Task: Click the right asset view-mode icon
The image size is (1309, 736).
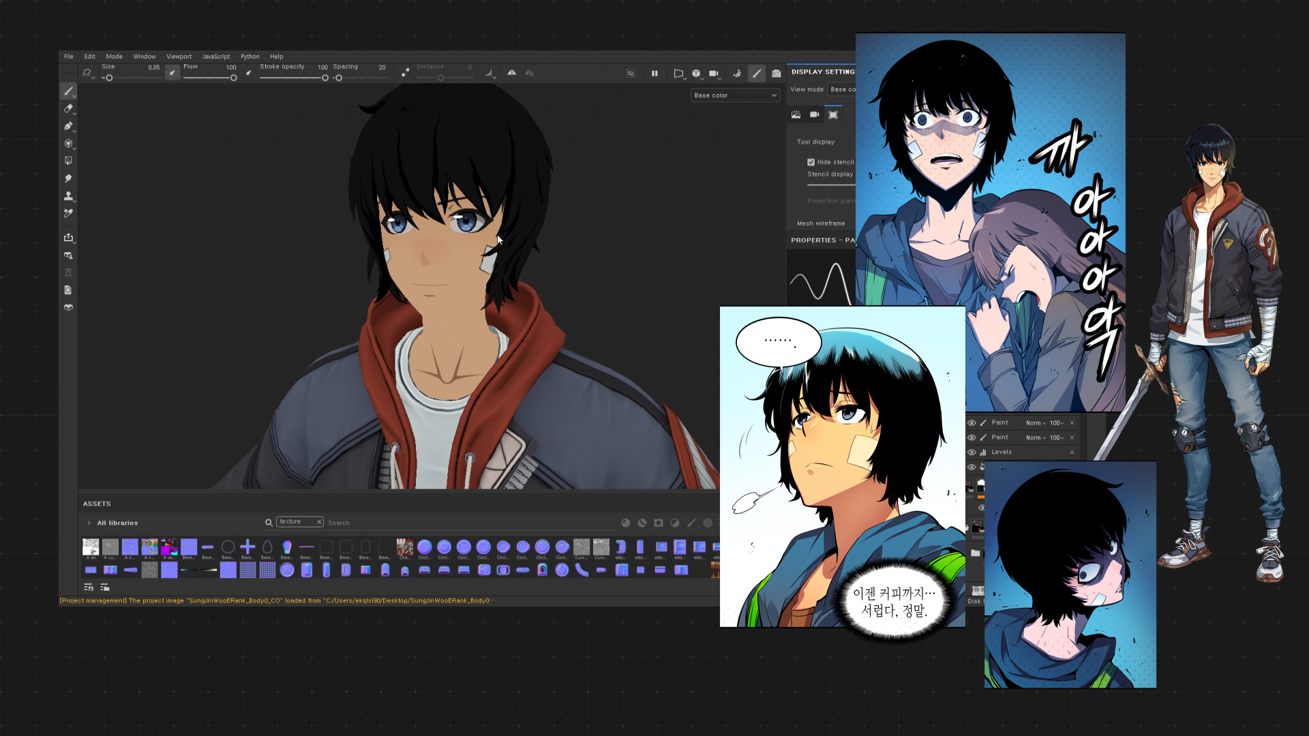Action: [x=104, y=587]
